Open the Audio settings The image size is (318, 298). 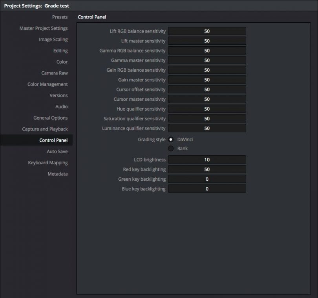62,107
